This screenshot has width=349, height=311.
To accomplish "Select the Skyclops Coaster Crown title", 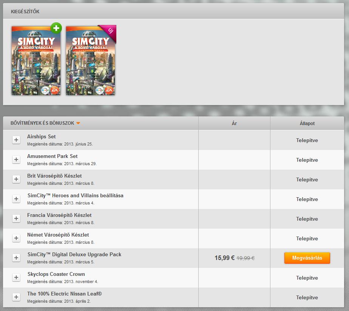I will pyautogui.click(x=56, y=274).
